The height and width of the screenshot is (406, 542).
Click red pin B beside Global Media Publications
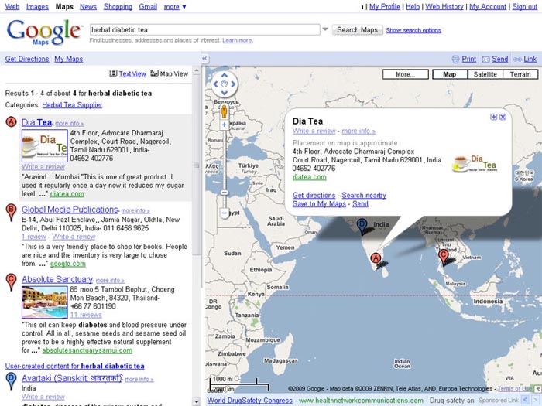(x=11, y=212)
